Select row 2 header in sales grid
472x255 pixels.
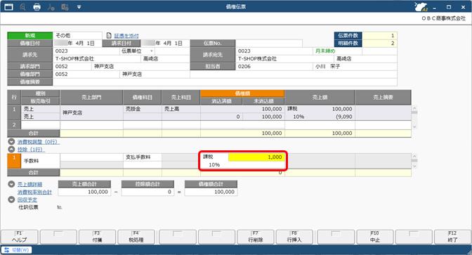pyautogui.click(x=14, y=124)
